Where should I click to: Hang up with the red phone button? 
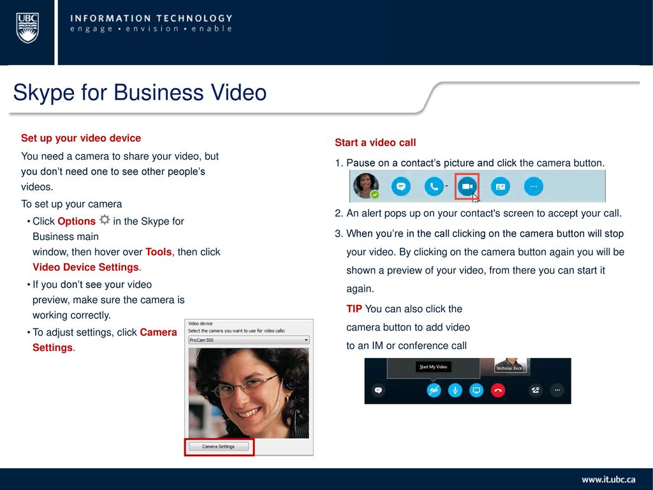pos(497,390)
